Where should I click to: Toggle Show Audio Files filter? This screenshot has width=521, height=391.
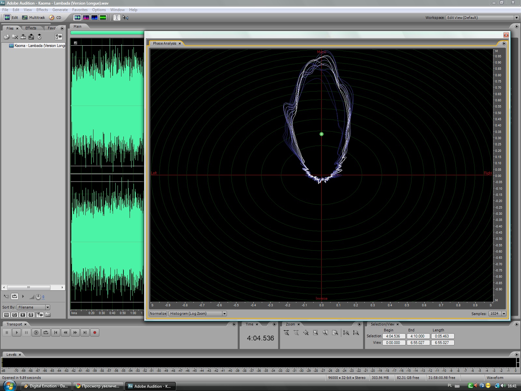(6, 315)
